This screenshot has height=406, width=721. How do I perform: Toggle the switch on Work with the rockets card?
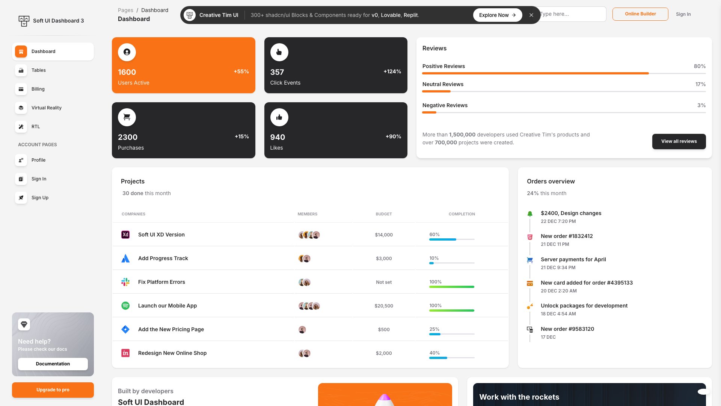pyautogui.click(x=704, y=391)
